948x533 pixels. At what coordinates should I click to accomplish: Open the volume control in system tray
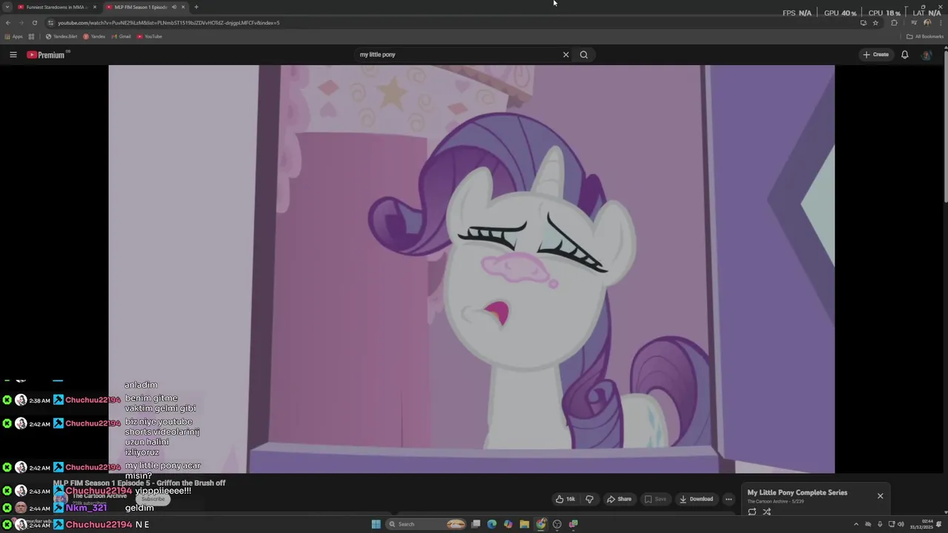(901, 524)
